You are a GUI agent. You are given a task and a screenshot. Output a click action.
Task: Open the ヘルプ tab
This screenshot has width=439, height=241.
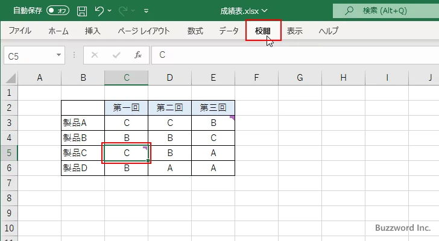(x=329, y=31)
